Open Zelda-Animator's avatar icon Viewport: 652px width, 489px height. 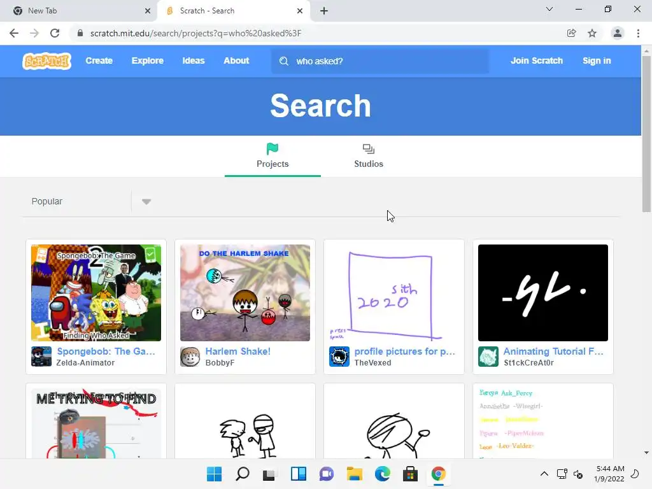(41, 357)
